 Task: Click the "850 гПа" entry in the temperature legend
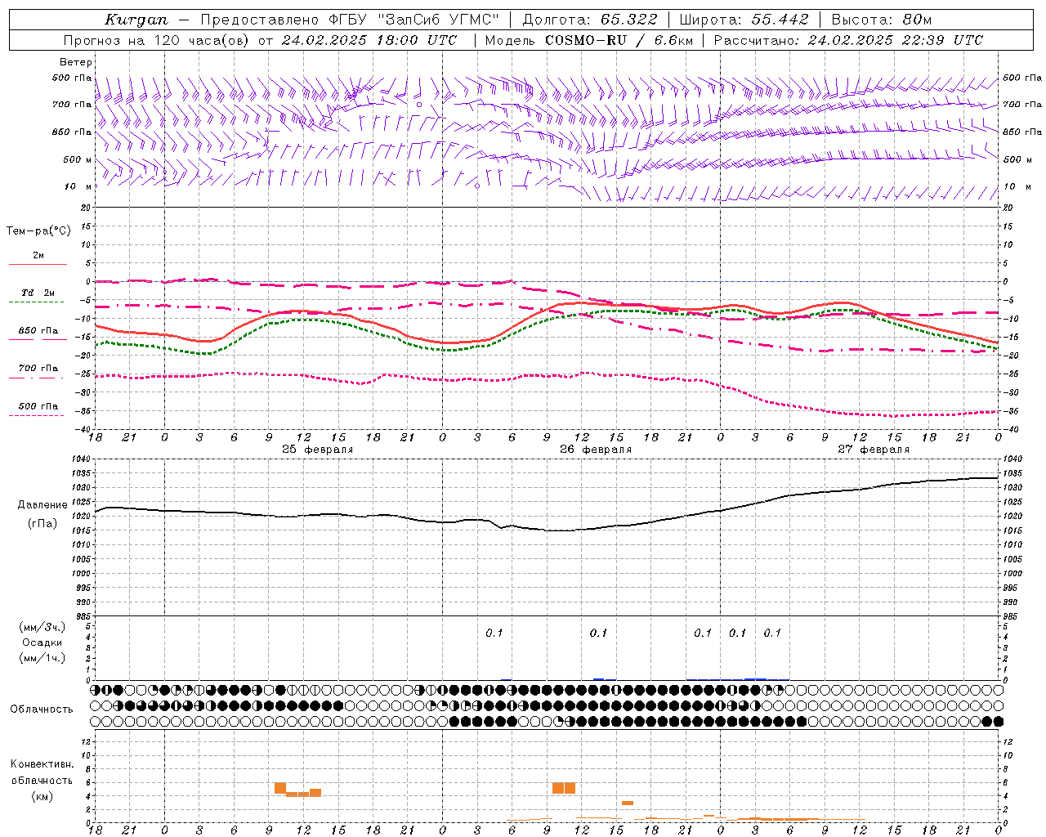(38, 331)
